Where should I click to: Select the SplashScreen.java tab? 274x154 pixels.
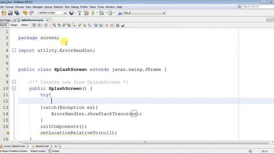[x=32, y=20]
